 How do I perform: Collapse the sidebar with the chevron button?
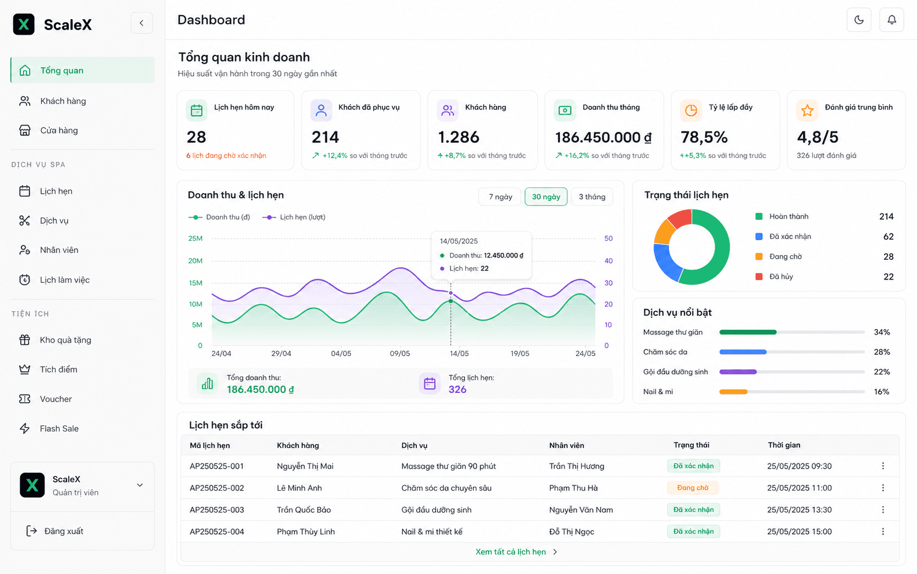pyautogui.click(x=142, y=23)
